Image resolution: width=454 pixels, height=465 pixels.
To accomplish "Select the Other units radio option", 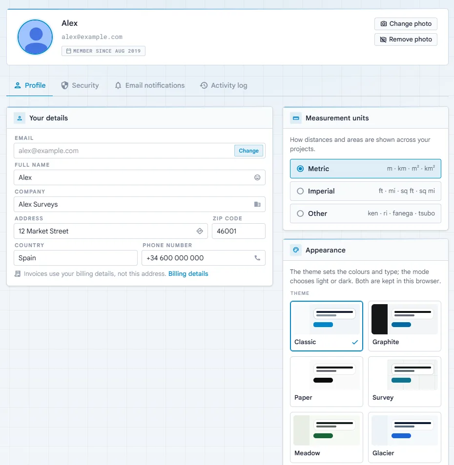I will [366, 213].
